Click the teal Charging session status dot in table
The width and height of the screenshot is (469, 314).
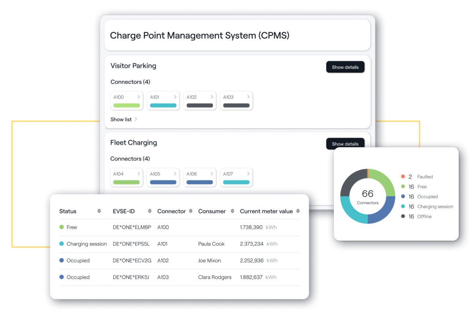click(62, 244)
